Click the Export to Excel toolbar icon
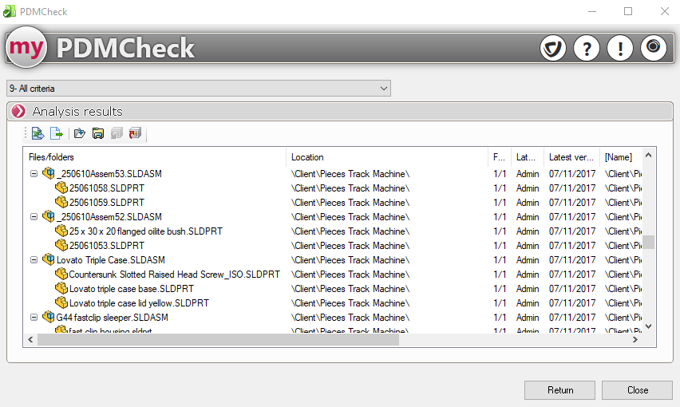 pos(38,133)
